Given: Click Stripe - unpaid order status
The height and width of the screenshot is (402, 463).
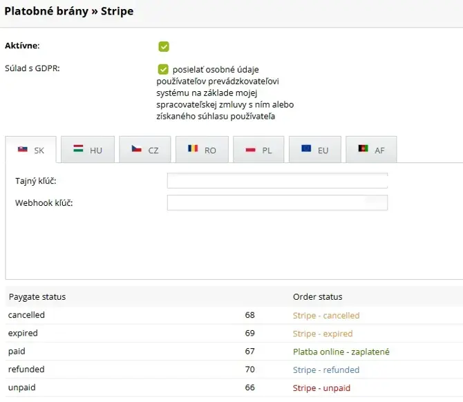Looking at the screenshot, I should pyautogui.click(x=323, y=387).
